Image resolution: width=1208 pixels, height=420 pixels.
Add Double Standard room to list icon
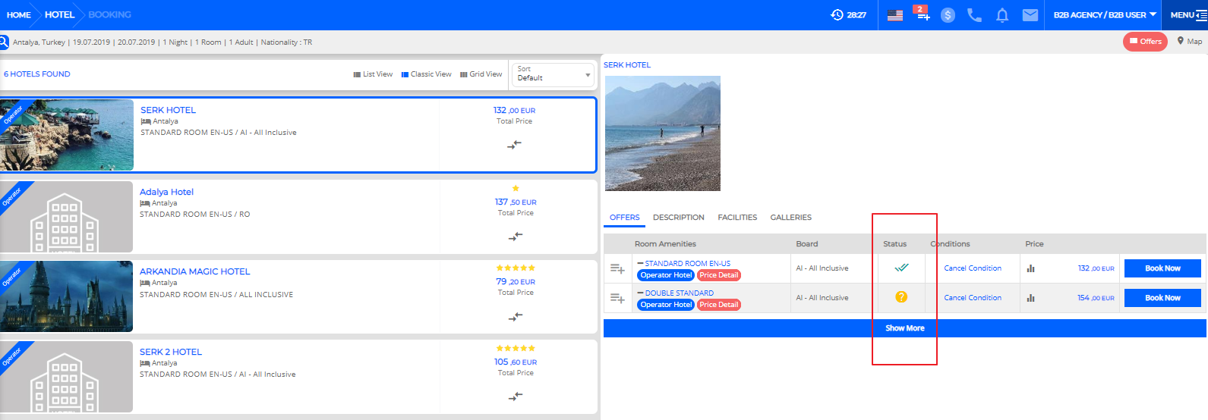[617, 298]
